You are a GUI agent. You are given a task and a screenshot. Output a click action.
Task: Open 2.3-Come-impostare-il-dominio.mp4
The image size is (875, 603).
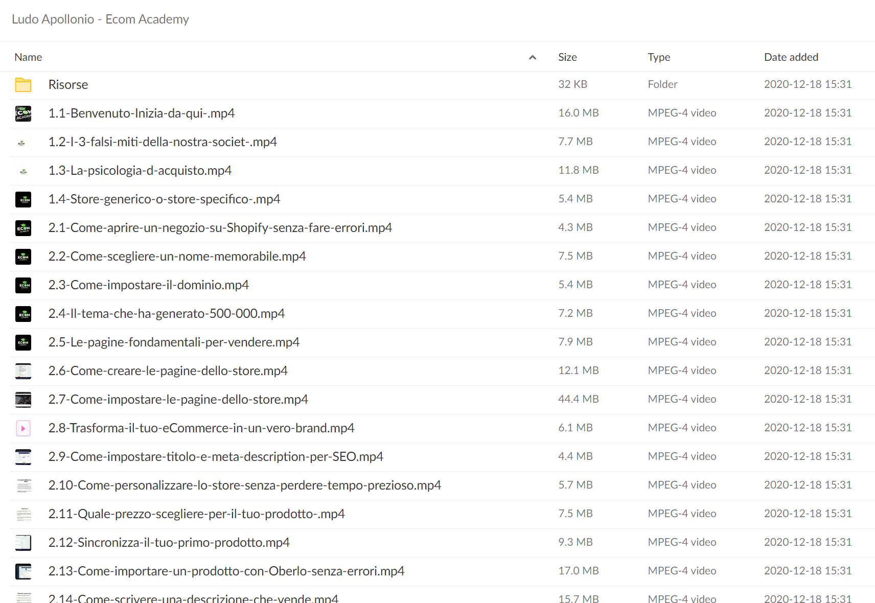coord(148,285)
